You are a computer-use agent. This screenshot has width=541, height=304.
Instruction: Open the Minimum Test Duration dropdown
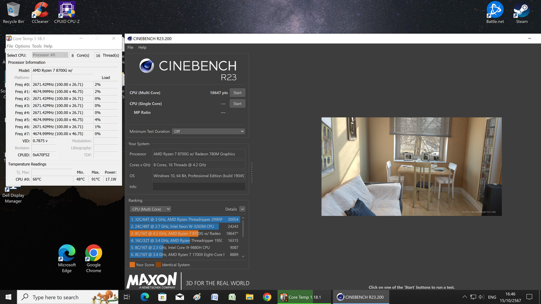coord(209,131)
